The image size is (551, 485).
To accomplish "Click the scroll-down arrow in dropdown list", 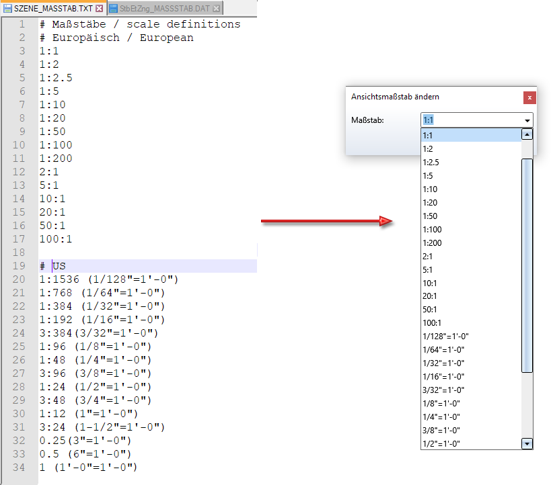I will (x=527, y=443).
